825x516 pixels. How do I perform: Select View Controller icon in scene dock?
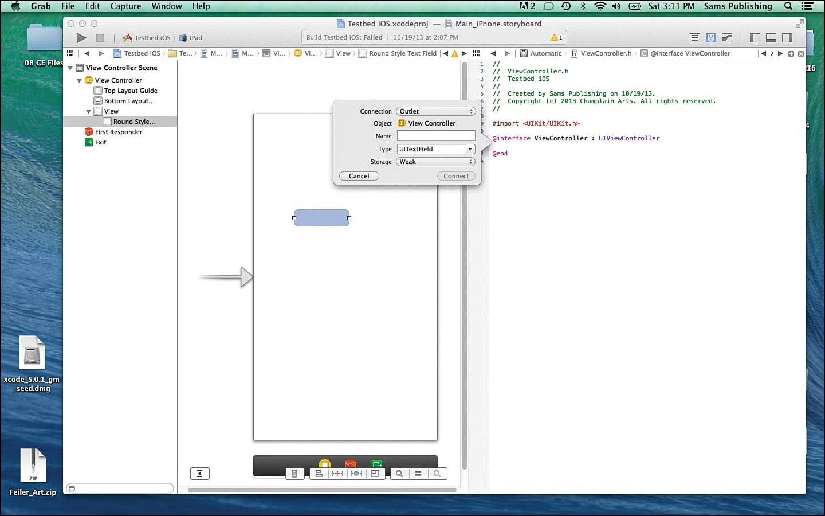(325, 464)
